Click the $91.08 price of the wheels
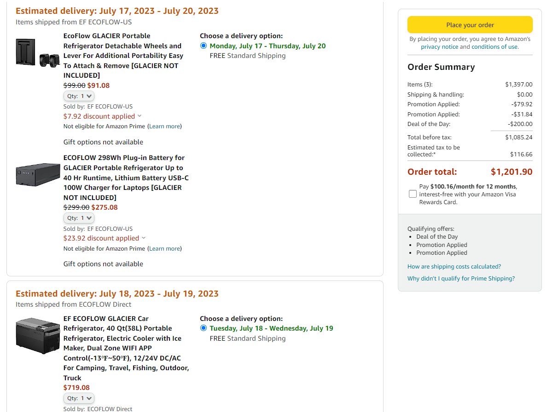547x412 pixels. point(99,86)
